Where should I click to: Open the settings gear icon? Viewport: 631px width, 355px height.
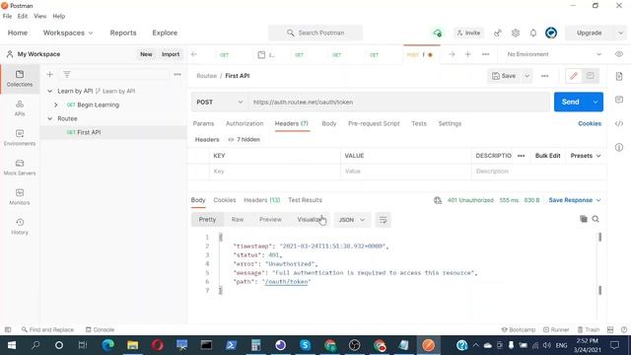tap(516, 33)
